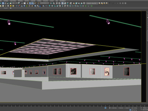The height and width of the screenshot is (111, 148).
Task: Open the Graph Editors menu
Action: (x=13, y=1)
